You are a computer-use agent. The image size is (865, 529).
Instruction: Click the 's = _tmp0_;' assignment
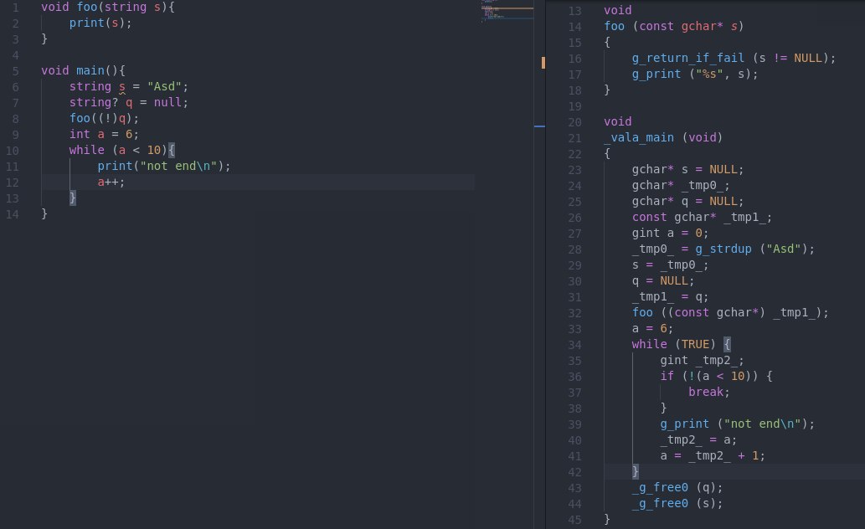670,266
